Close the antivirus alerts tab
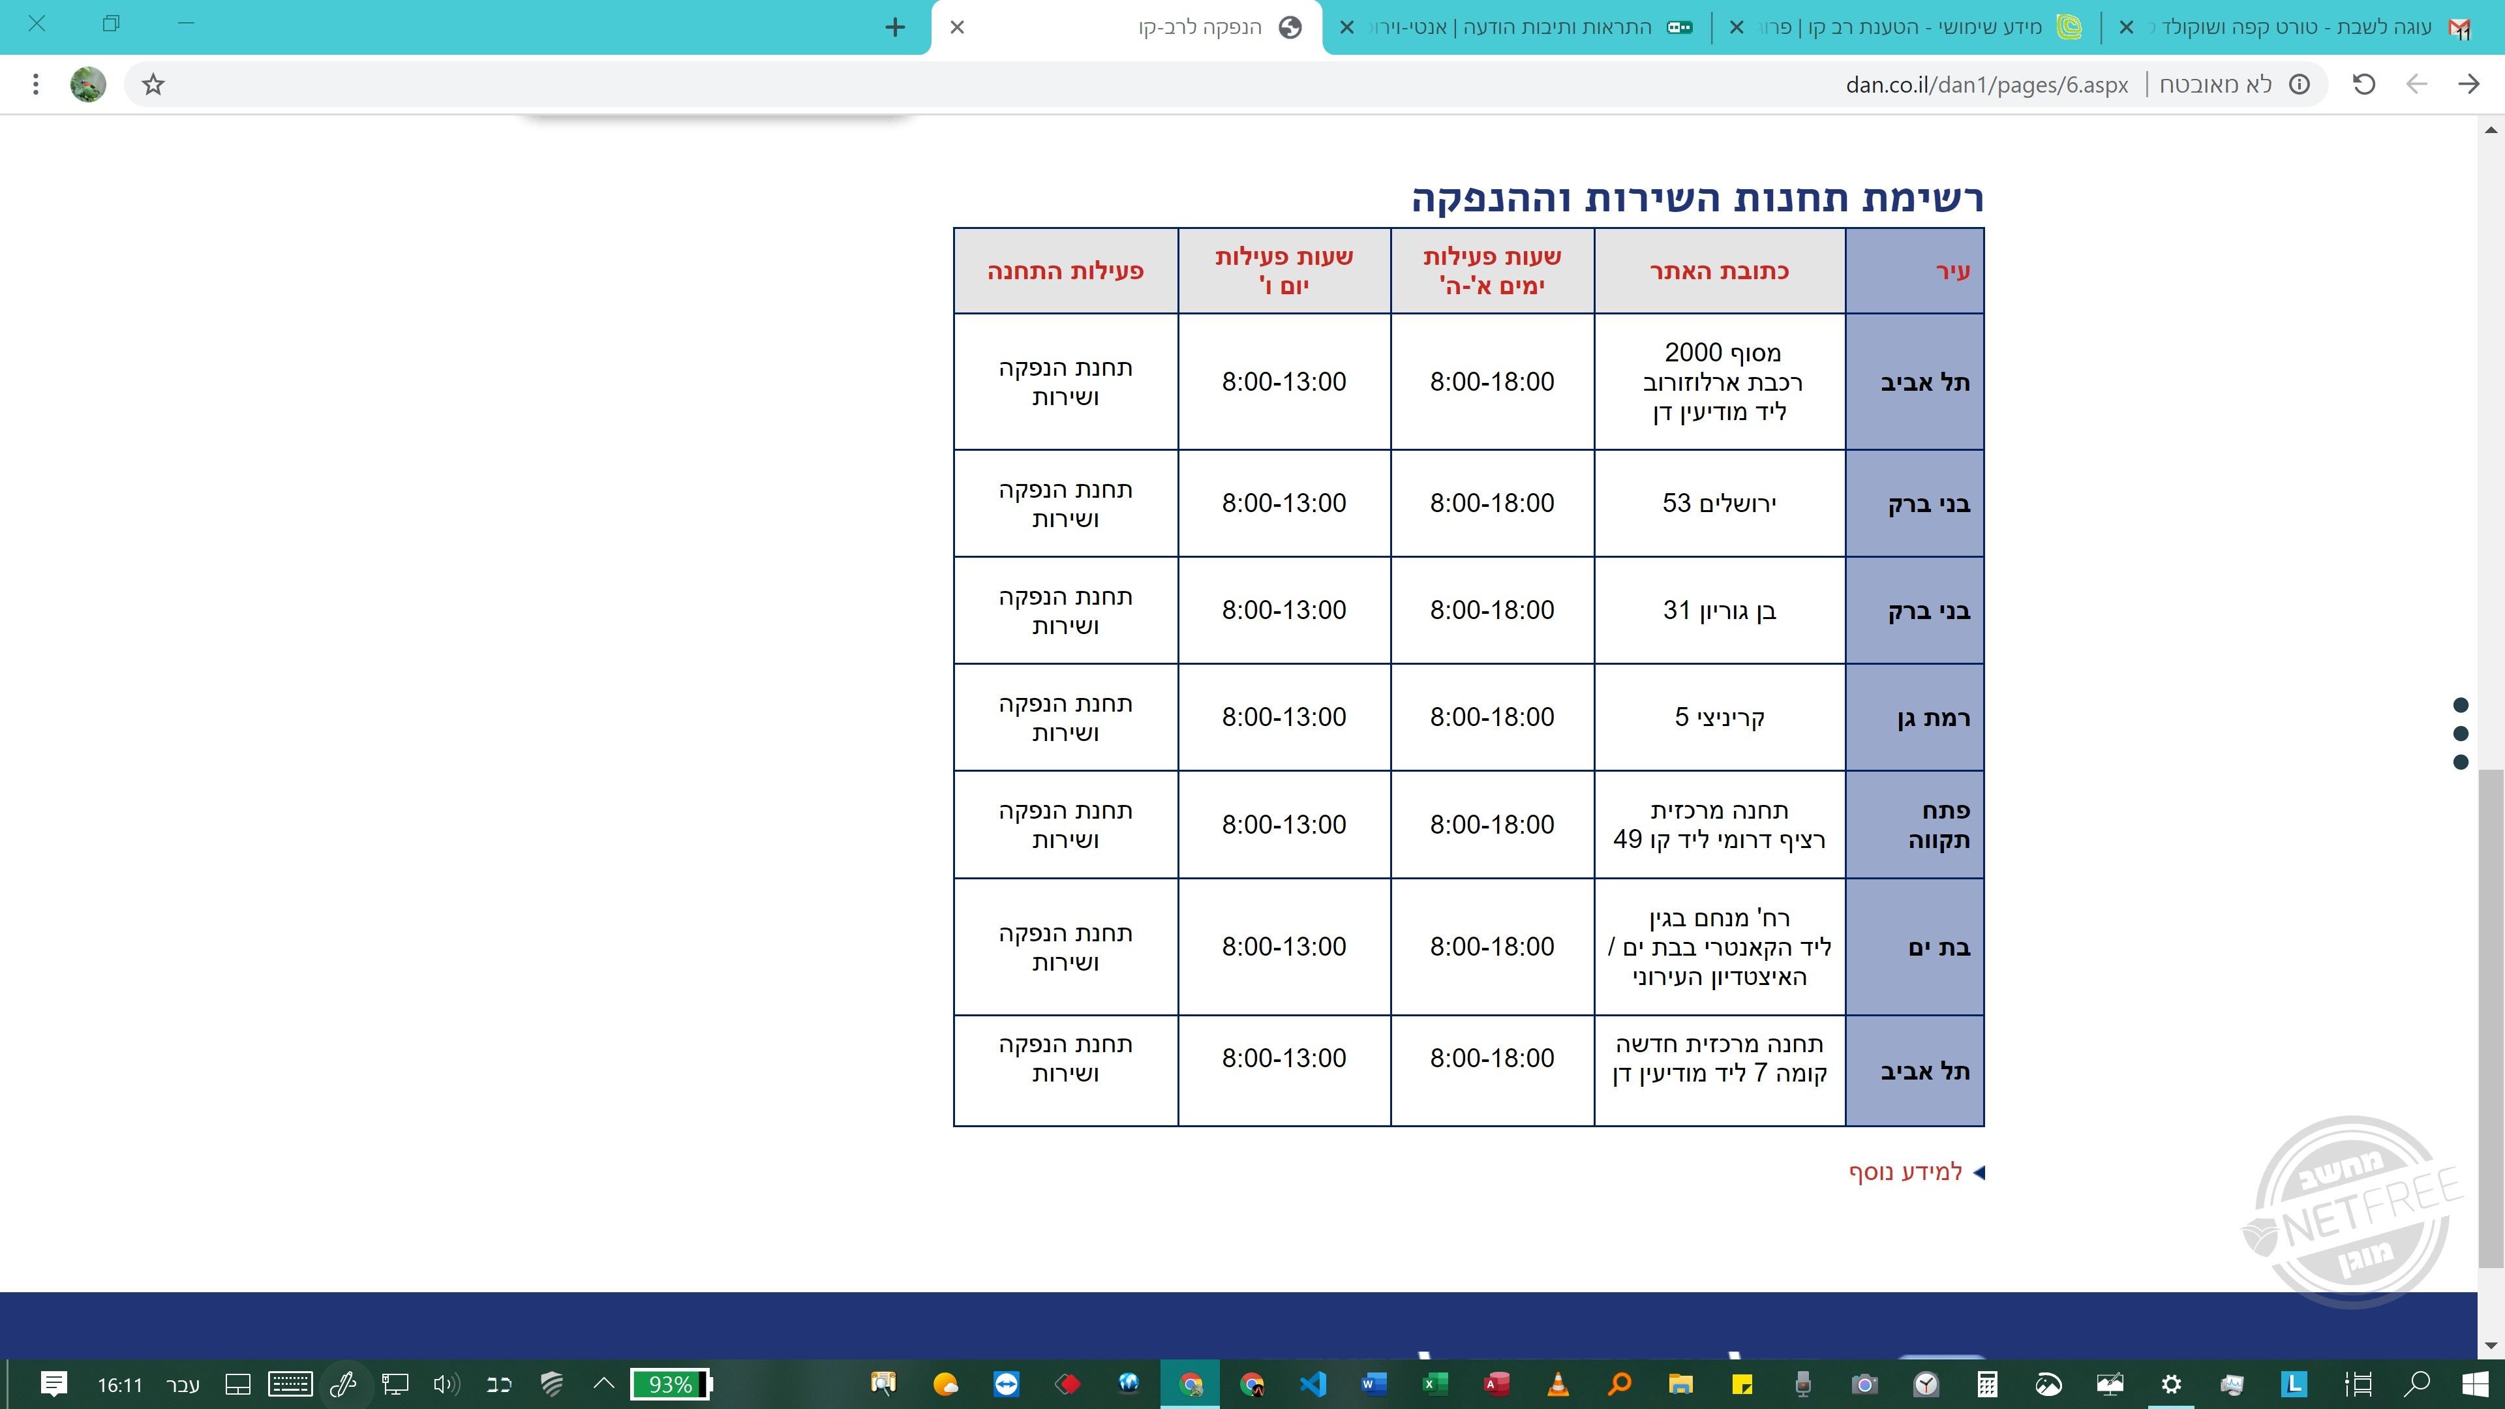Image resolution: width=2505 pixels, height=1409 pixels. (1347, 27)
